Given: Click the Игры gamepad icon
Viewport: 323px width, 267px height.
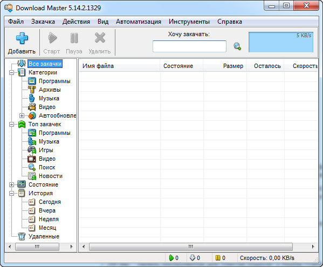Looking at the screenshot, I should [x=32, y=150].
